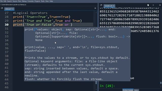Screen dimensions: 162x91
Task: Click the 'flush: whether to forcibly flush' tooltip line
Action: click(x=64, y=79)
